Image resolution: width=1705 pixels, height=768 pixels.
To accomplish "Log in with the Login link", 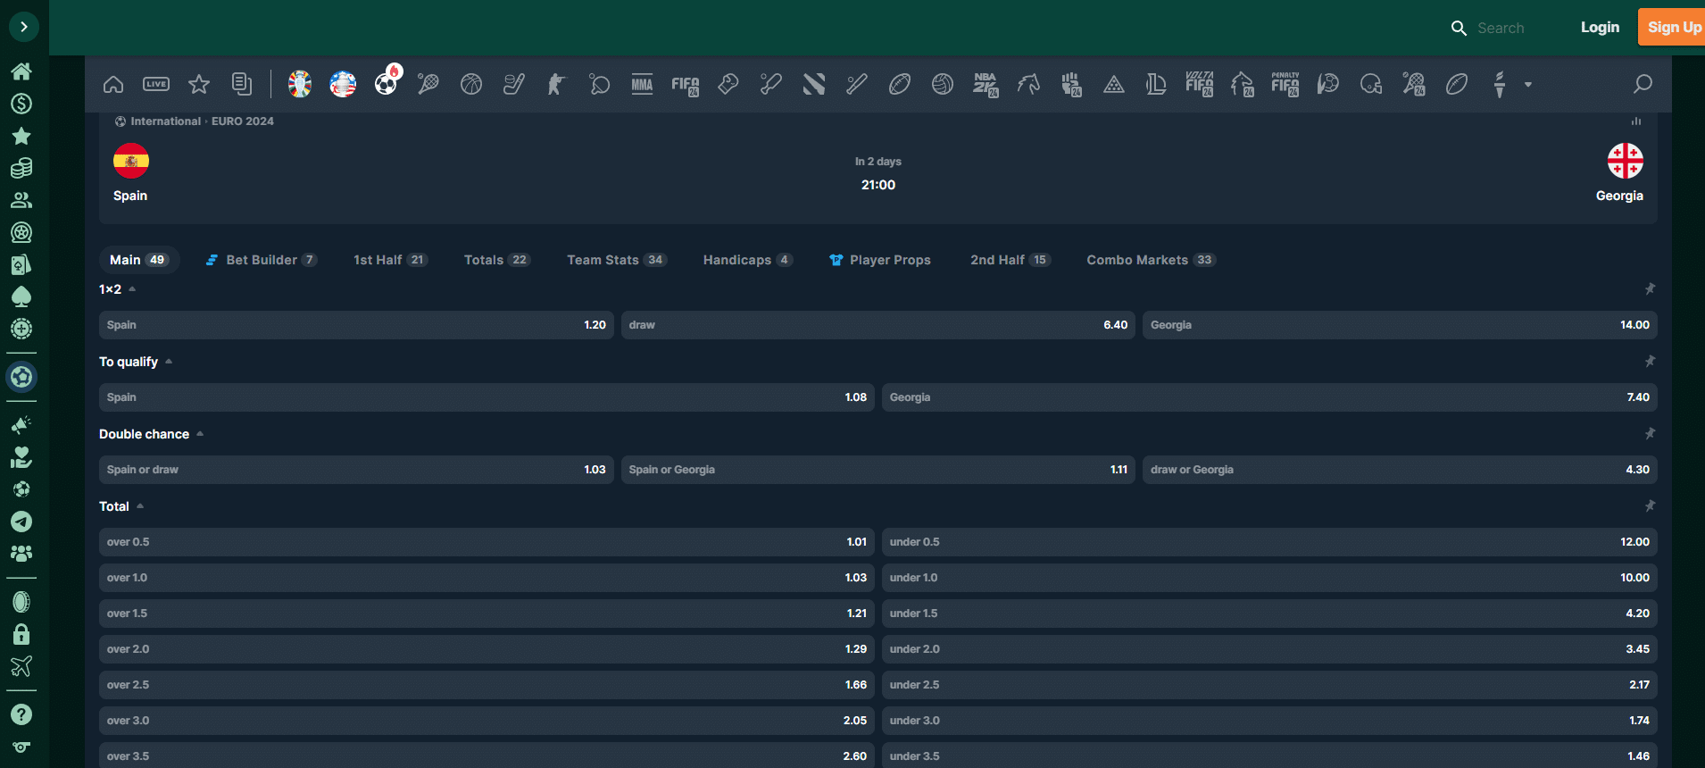I will [1600, 27].
